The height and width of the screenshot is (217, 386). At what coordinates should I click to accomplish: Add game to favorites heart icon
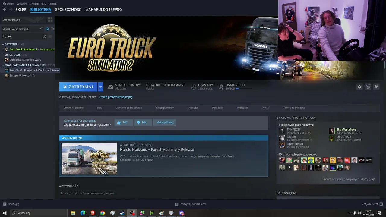pos(376,87)
